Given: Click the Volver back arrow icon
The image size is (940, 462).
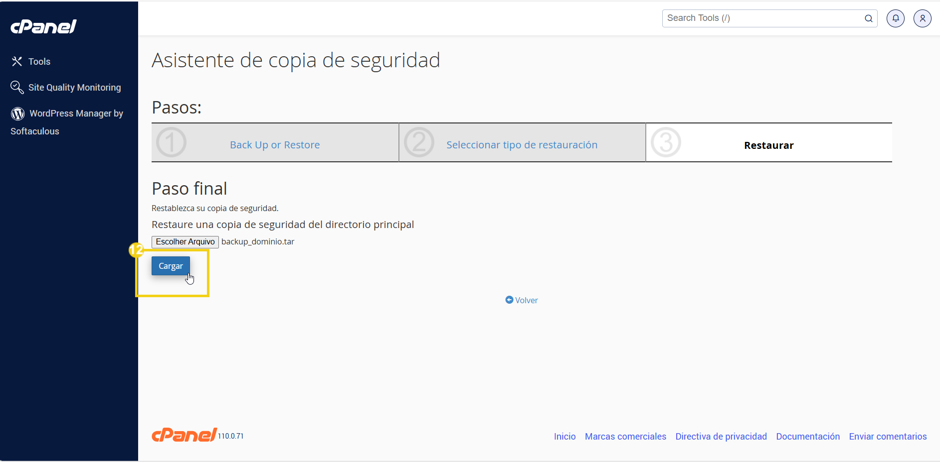Looking at the screenshot, I should [x=509, y=300].
